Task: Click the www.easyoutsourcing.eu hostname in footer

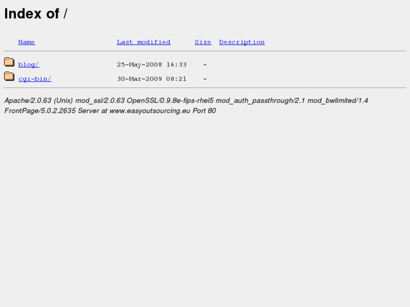Action: (x=150, y=111)
